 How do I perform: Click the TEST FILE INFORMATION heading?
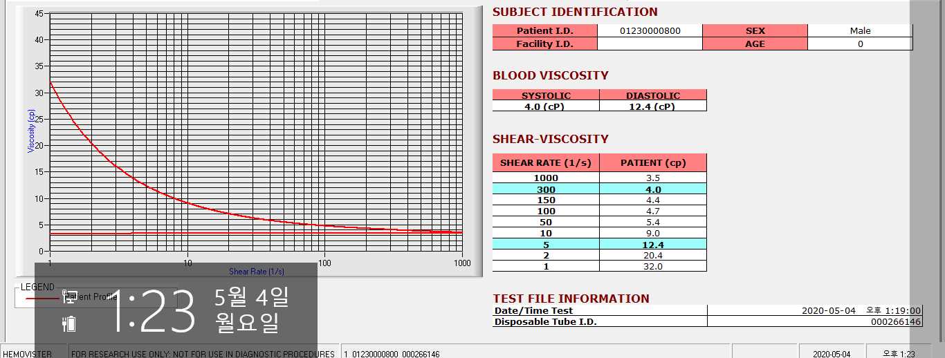point(571,299)
